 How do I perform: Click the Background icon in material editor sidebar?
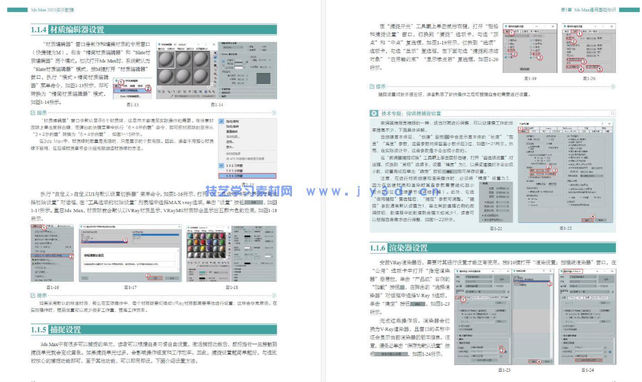tap(215, 61)
